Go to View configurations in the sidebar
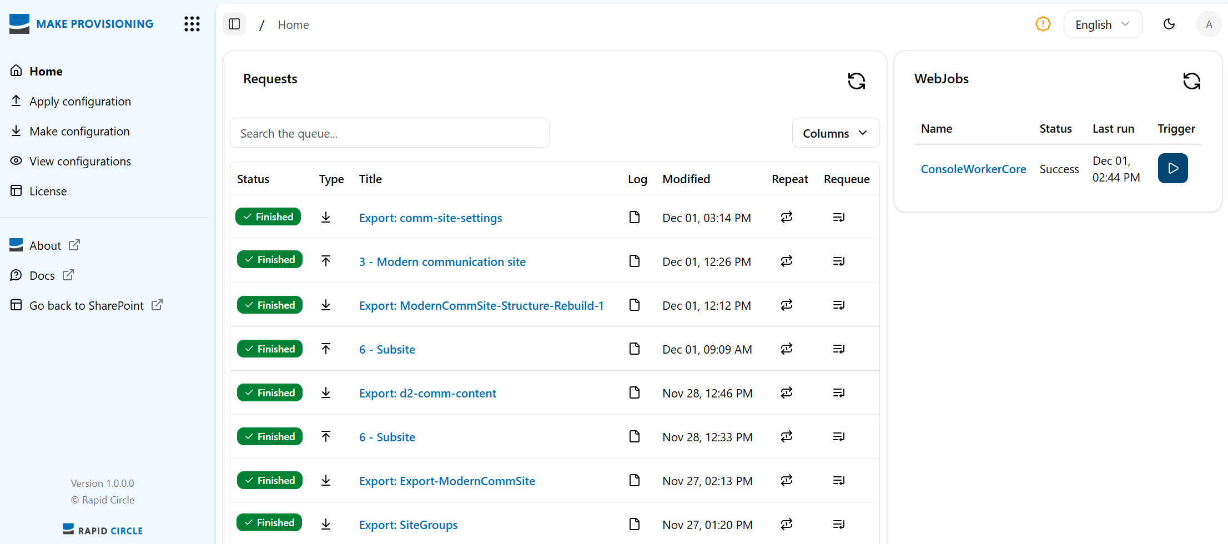This screenshot has width=1228, height=544. [80, 161]
